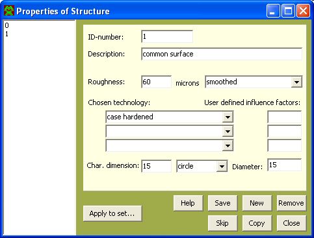Click the Roughness value field
Viewport: 314px width, 238px height.
point(156,82)
